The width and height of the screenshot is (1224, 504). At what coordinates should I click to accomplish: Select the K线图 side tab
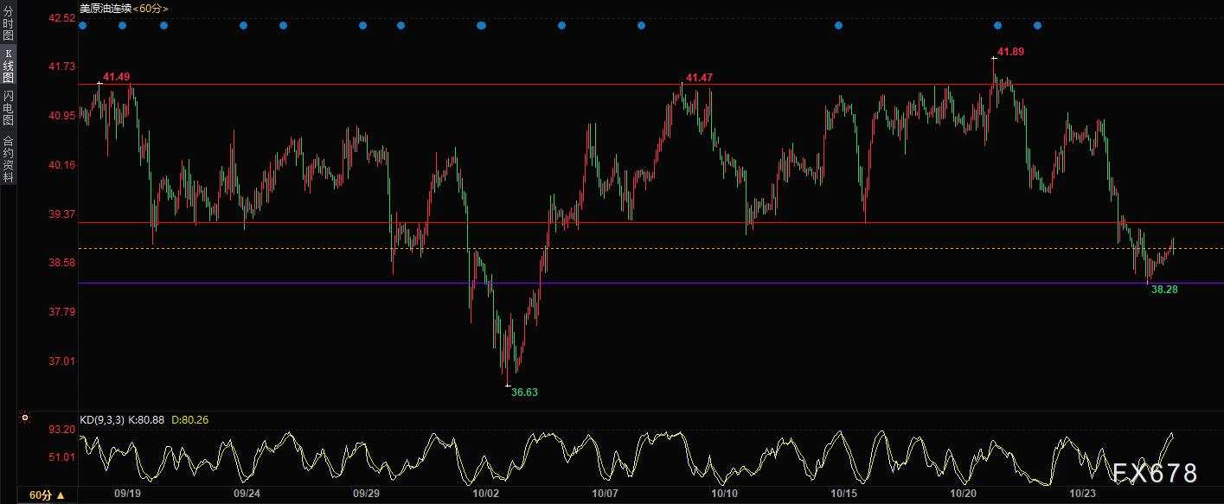click(8, 67)
